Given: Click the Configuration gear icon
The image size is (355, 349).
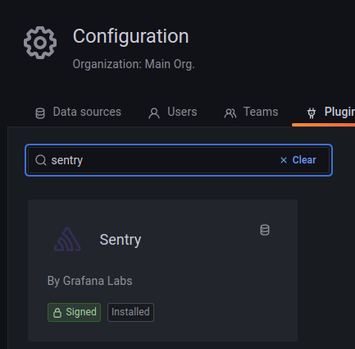Looking at the screenshot, I should (40, 43).
